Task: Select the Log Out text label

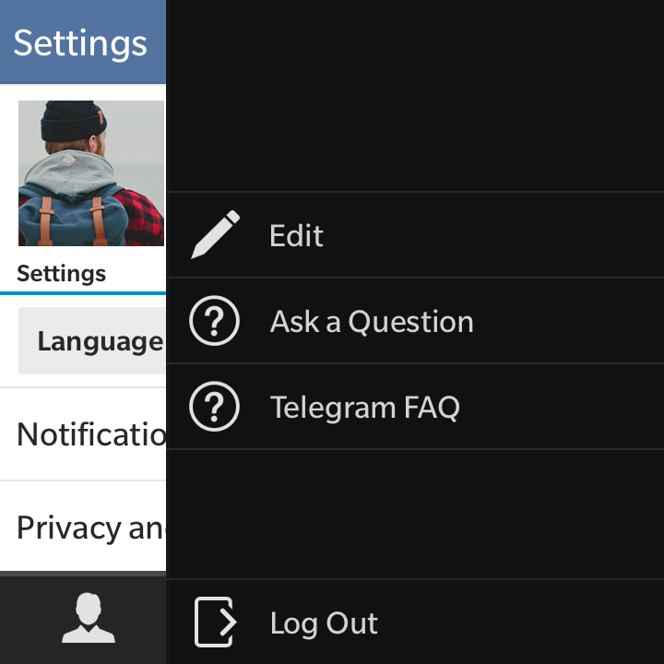Action: [324, 623]
